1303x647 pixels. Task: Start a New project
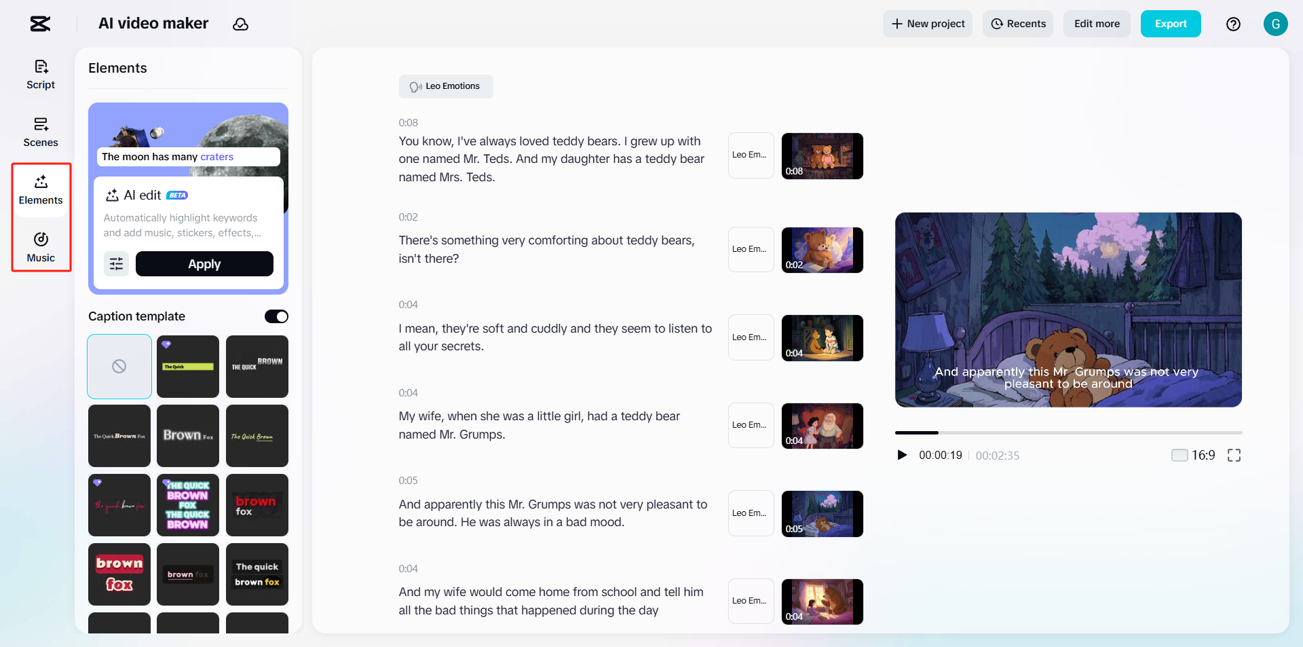coord(927,24)
